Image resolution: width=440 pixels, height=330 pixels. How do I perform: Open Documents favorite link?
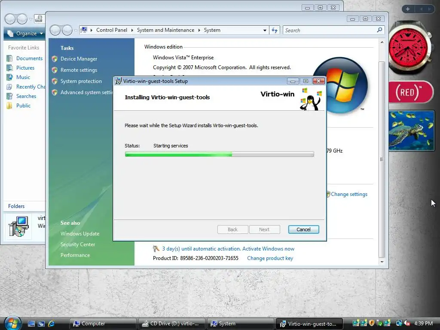pos(30,58)
